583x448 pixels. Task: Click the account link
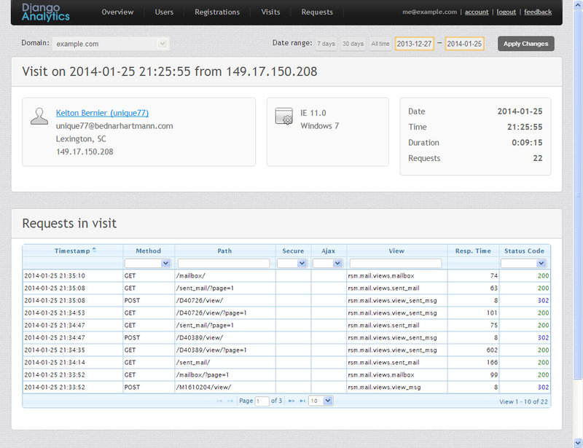(477, 12)
